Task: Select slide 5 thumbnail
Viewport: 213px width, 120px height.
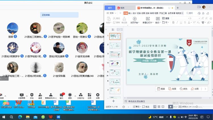Action: tap(115, 73)
